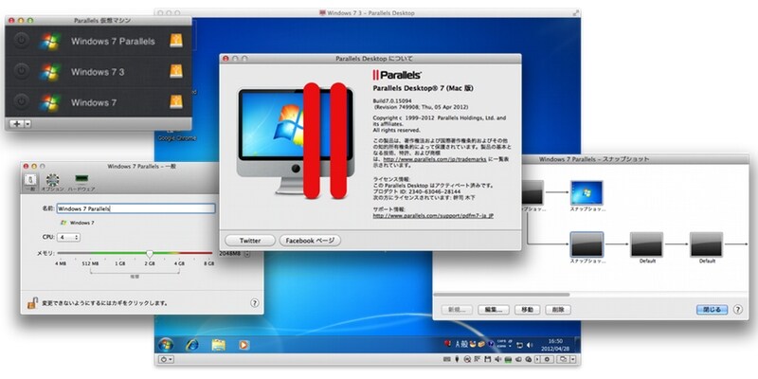Click the Facebook ページ button
This screenshot has height=379, width=758.
click(310, 241)
